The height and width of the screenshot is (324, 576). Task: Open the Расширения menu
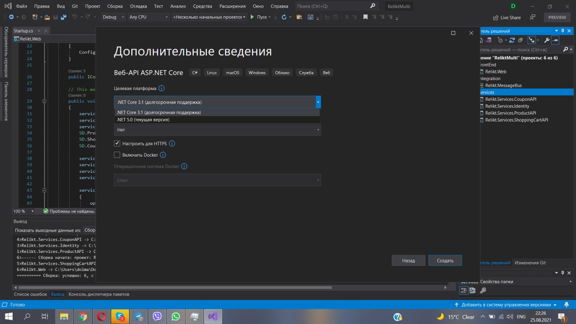click(x=233, y=6)
